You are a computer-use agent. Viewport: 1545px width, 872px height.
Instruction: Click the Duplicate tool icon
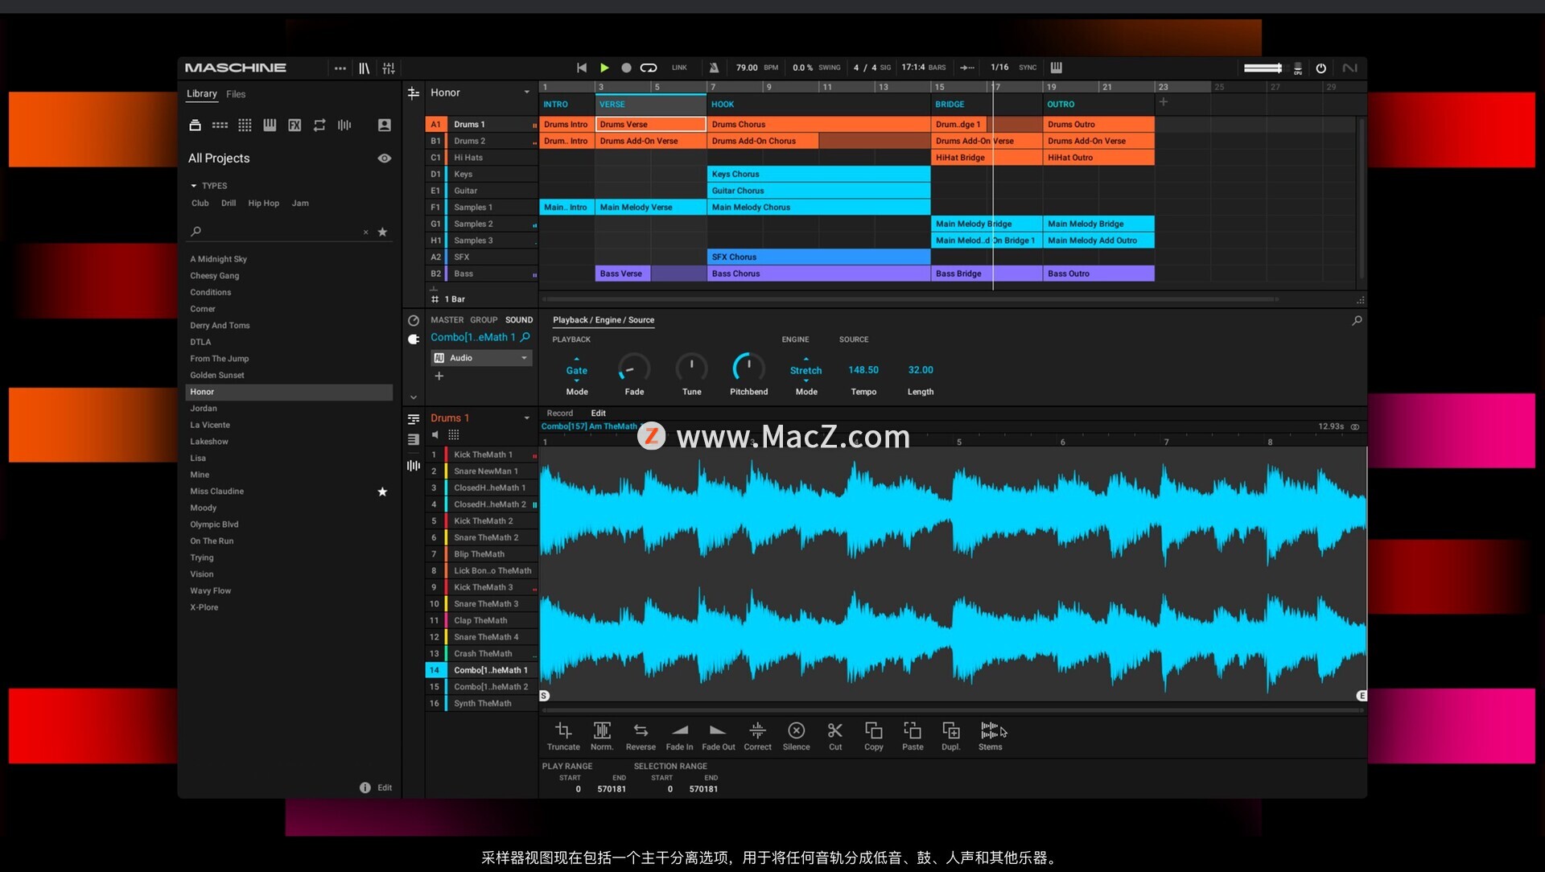click(951, 730)
